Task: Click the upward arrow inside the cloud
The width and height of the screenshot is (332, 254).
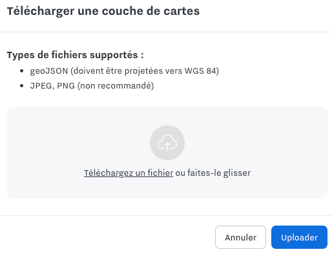Action: (167, 146)
